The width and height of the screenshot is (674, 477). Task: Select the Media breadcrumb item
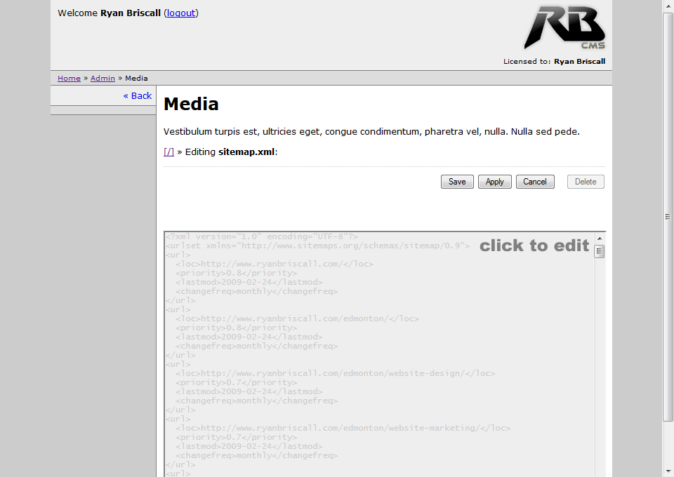[x=136, y=79]
